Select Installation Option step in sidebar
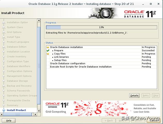The height and width of the screenshot is (124, 163). pyautogui.click(x=17, y=22)
